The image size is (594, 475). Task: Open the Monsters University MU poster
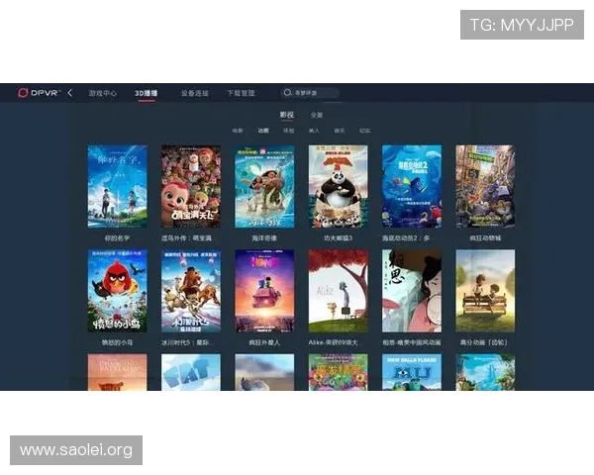pyautogui.click(x=412, y=372)
